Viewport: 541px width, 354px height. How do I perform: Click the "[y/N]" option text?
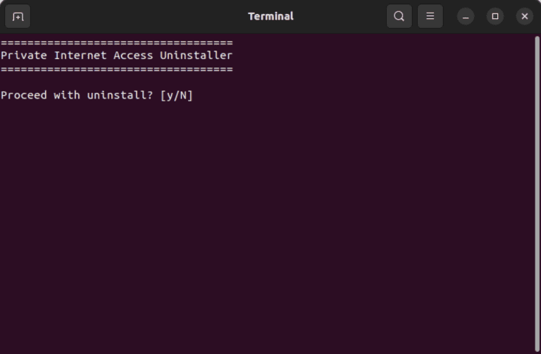coord(176,95)
